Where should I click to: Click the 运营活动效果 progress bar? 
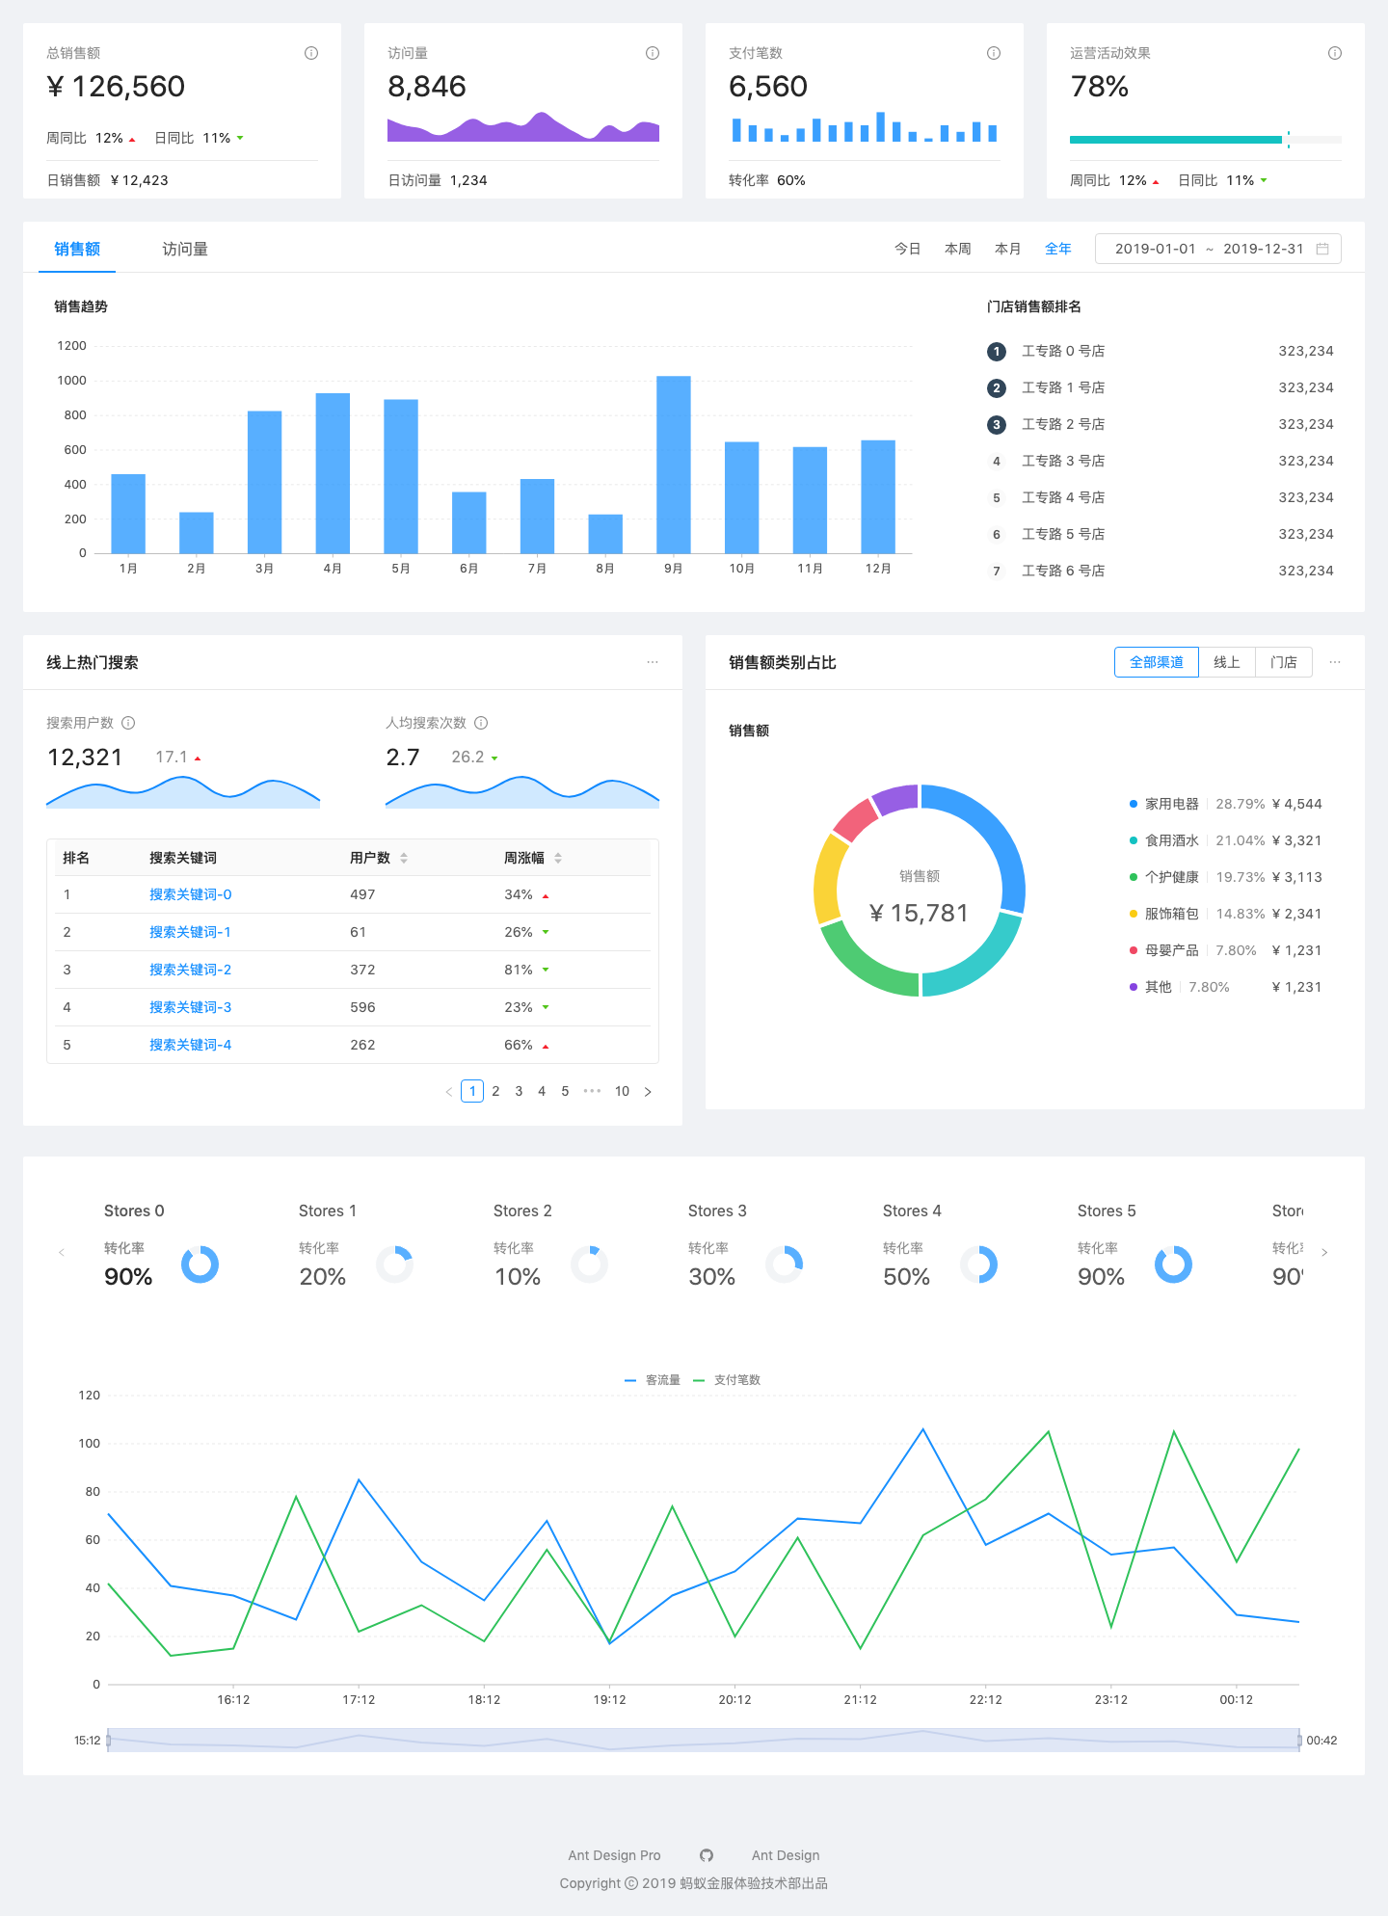pos(1206,140)
